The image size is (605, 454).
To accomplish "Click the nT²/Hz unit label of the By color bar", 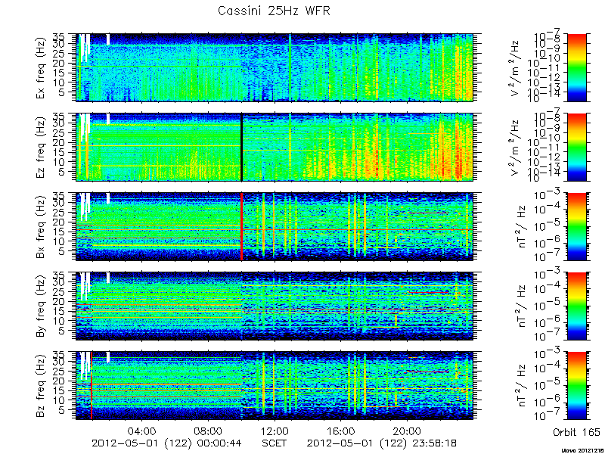I will pos(520,306).
